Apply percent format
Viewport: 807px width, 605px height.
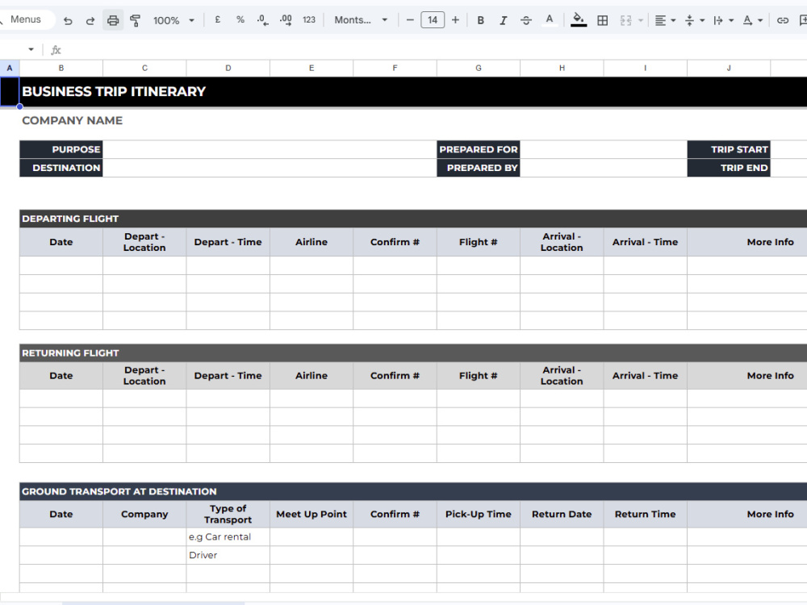click(240, 20)
